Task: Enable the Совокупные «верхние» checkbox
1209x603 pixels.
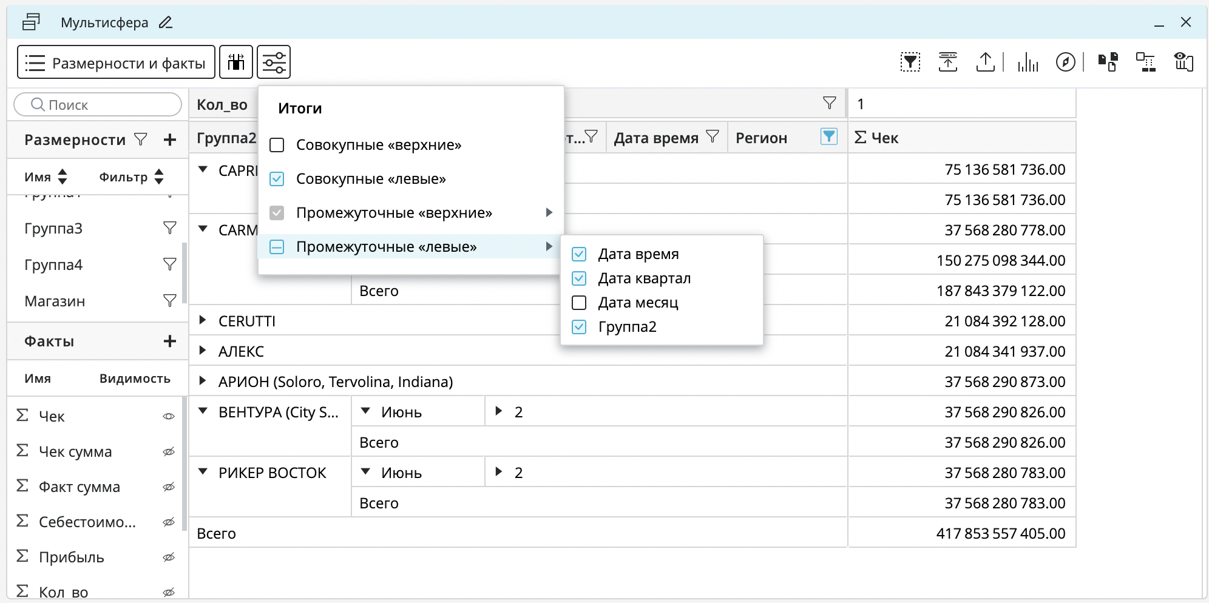Action: coord(277,145)
